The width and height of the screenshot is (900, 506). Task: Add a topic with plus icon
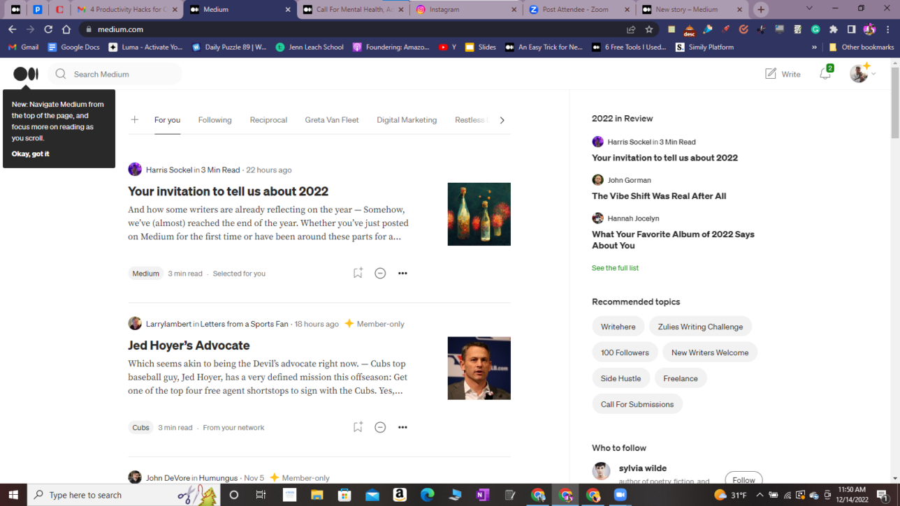click(135, 120)
